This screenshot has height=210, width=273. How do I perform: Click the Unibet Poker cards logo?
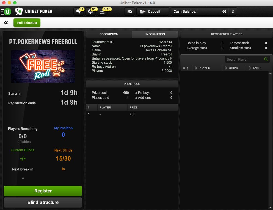[x=19, y=12]
